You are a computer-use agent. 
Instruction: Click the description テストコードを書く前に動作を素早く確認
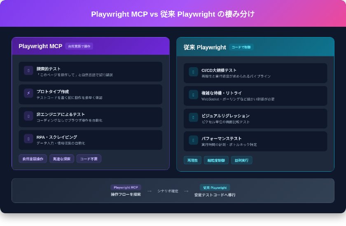[69, 98]
